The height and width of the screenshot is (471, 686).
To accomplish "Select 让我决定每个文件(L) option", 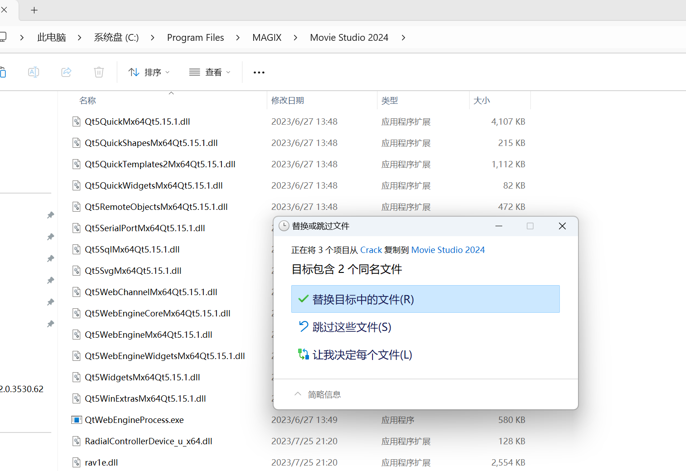I will pos(362,354).
